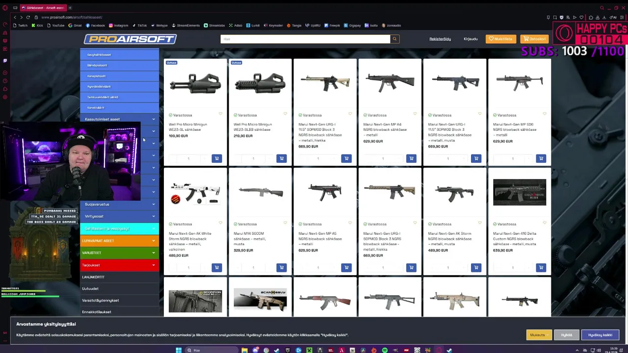This screenshot has width=628, height=353.
Task: Expand the Viritysosat category chevron
Action: 154,216
